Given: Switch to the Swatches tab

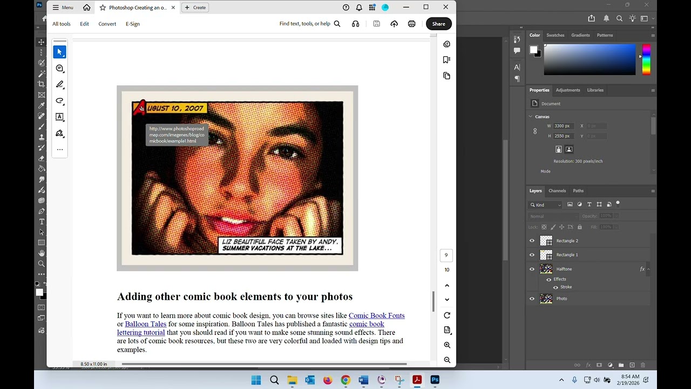Looking at the screenshot, I should tap(555, 35).
